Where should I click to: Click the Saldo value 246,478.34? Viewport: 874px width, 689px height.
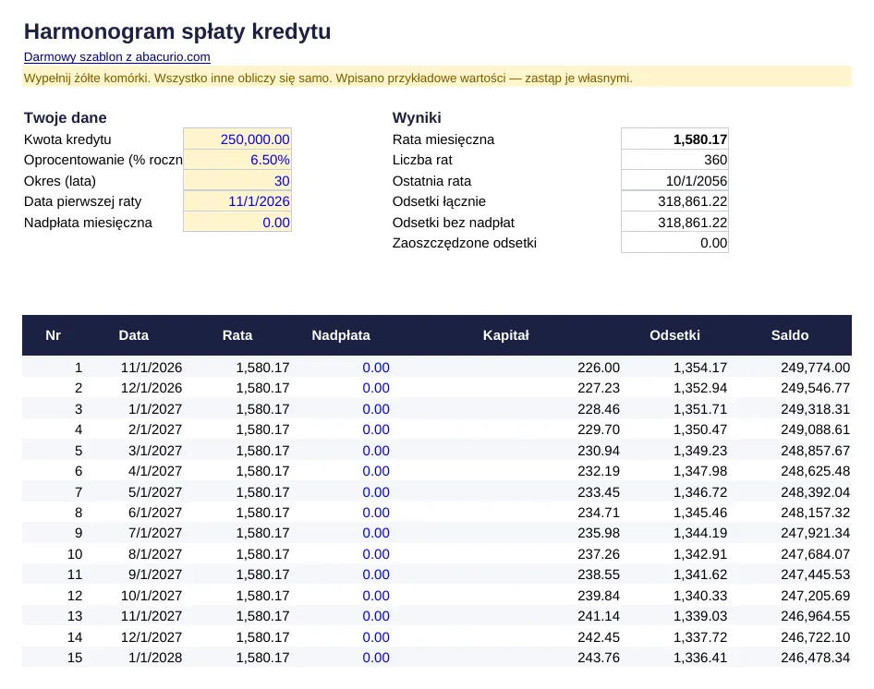816,658
